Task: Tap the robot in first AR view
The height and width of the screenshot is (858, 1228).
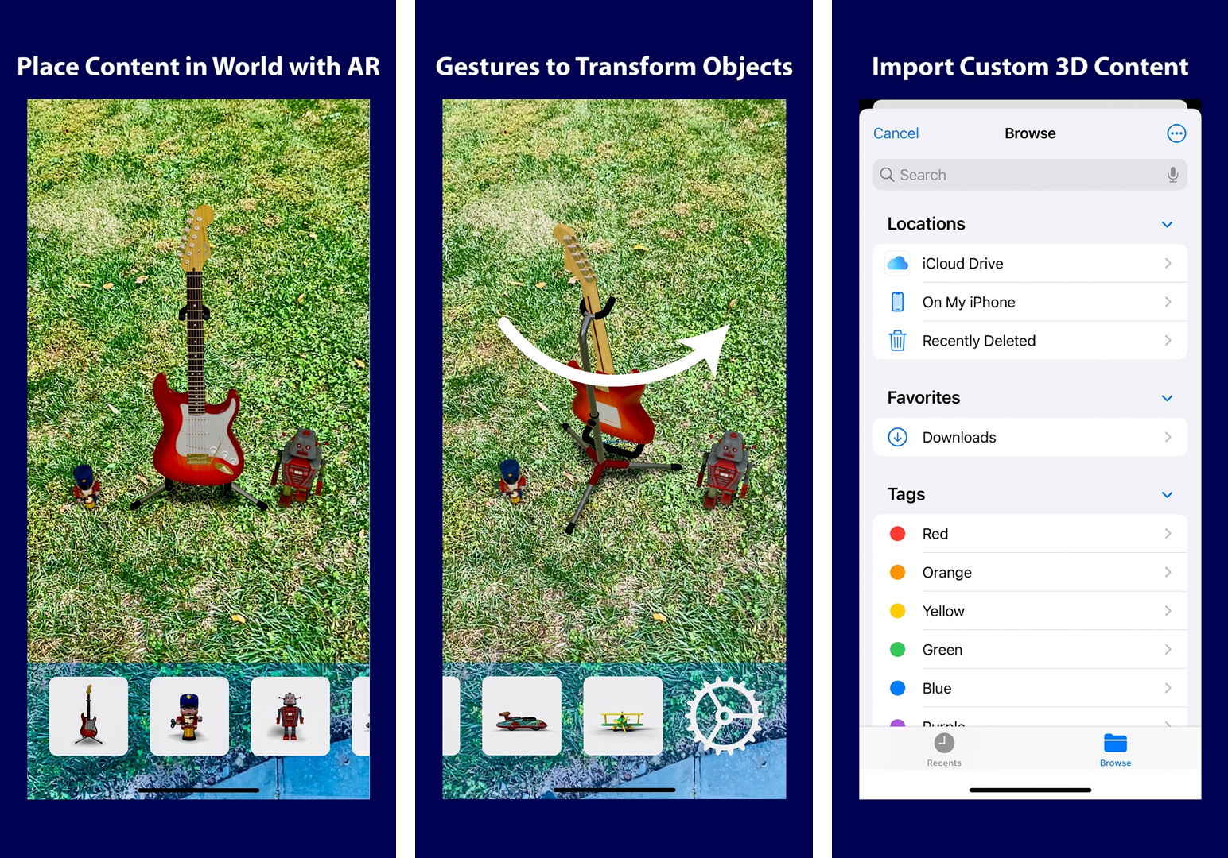Action: tap(301, 467)
